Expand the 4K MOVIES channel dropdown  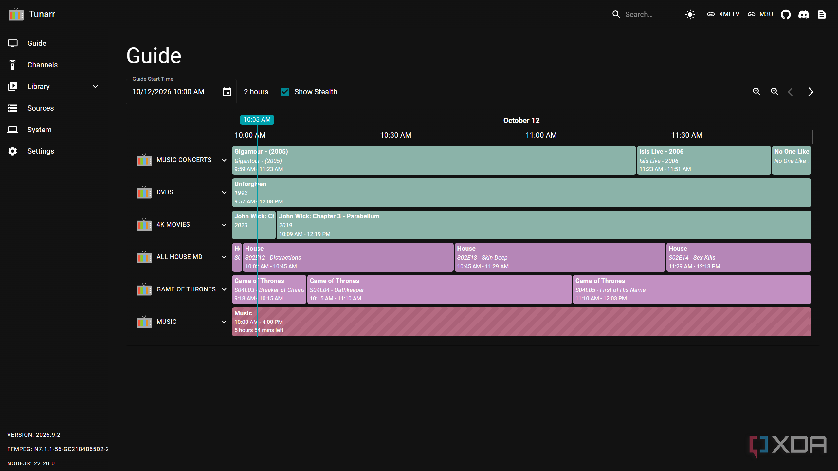coord(224,225)
